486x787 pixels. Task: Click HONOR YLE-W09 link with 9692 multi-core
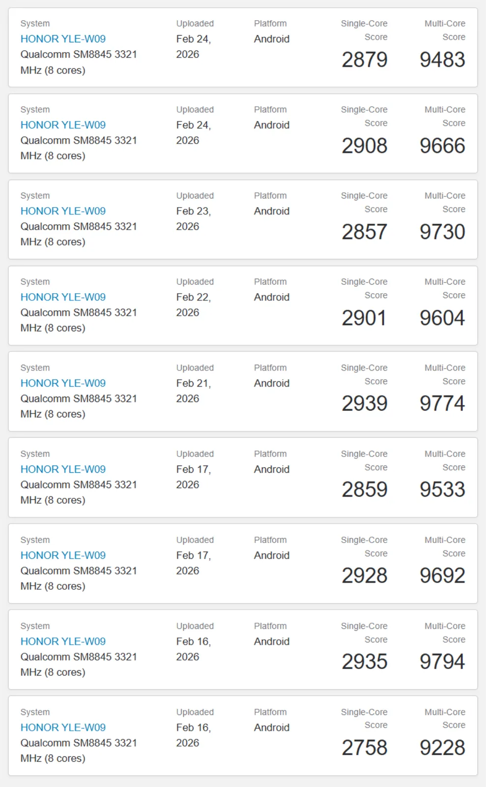63,555
